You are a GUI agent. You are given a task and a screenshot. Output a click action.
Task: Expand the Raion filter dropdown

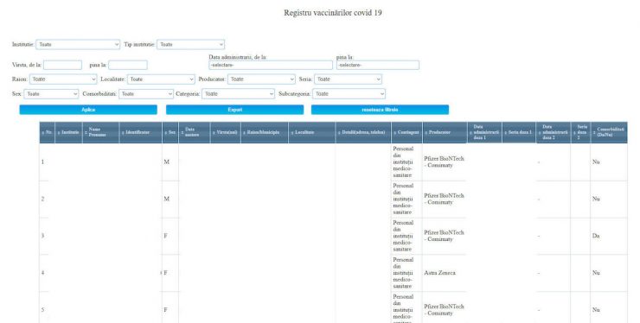(x=63, y=79)
